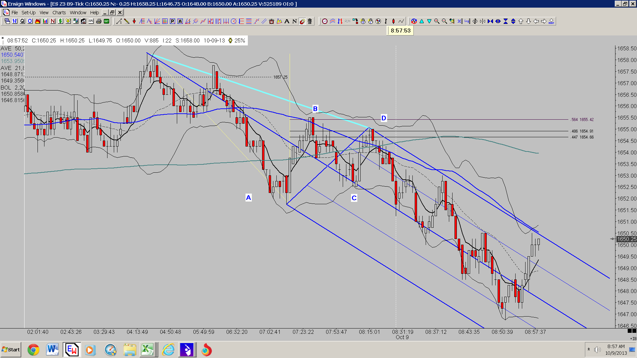Click the label B on the chart
Screen dimensions: 637x358
click(x=315, y=109)
